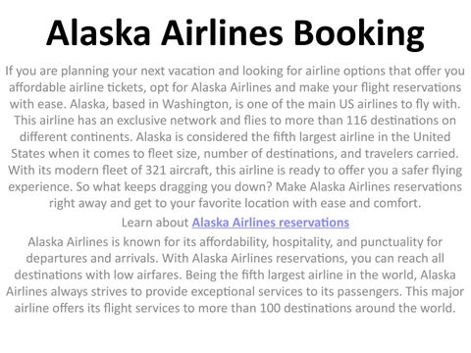The height and width of the screenshot is (353, 471).
Task: Click the word "Alaska" in the heading
Action: 98,32
